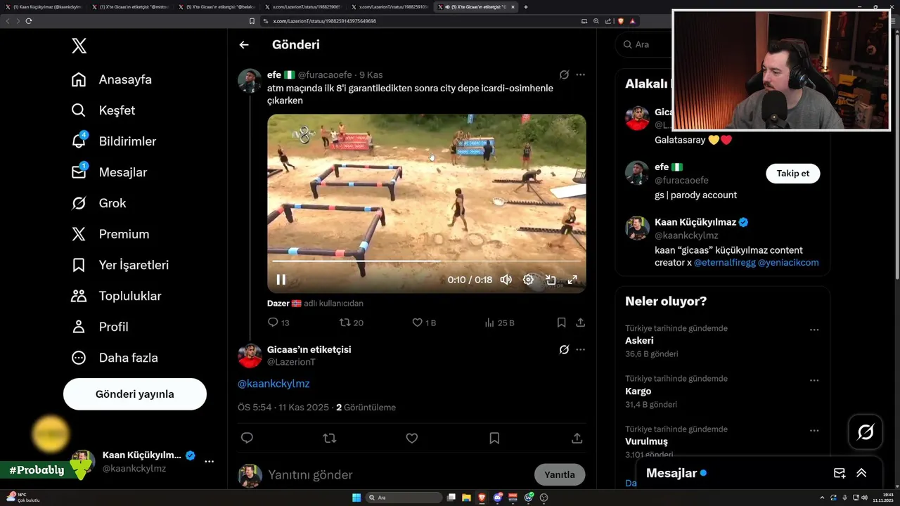This screenshot has width=900, height=506.
Task: View analytics of efe's post, 25 B
Action: 499,323
